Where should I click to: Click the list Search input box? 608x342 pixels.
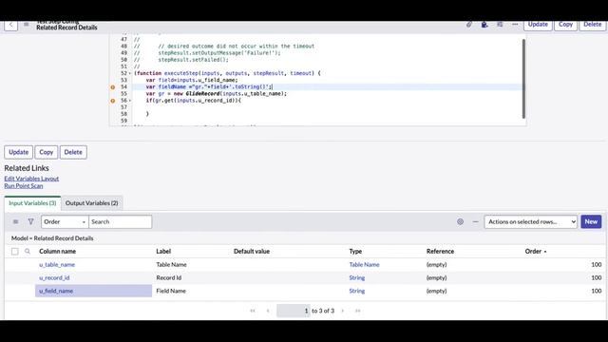tap(121, 221)
